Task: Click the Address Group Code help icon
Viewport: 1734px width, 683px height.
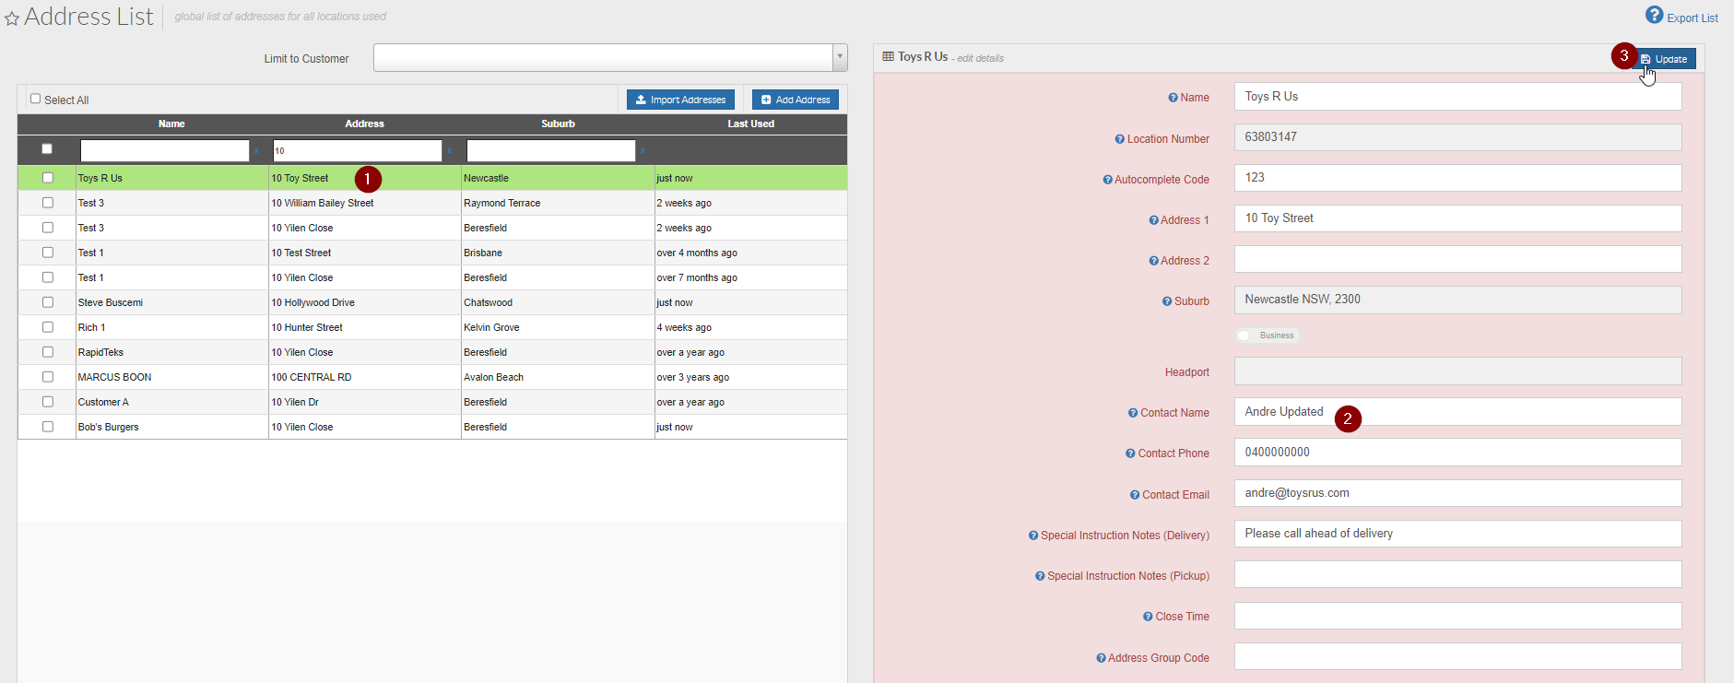Action: point(1101,658)
